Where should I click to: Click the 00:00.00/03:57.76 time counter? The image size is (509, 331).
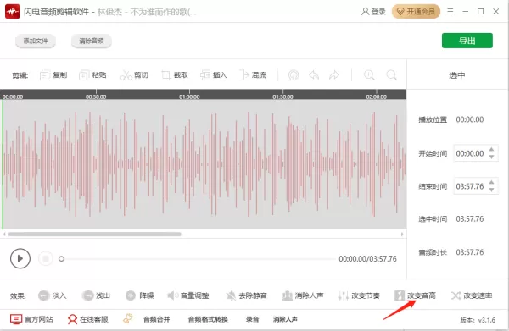click(x=368, y=259)
